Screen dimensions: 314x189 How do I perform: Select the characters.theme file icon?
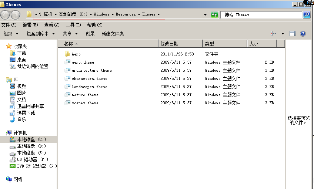coord(67,78)
